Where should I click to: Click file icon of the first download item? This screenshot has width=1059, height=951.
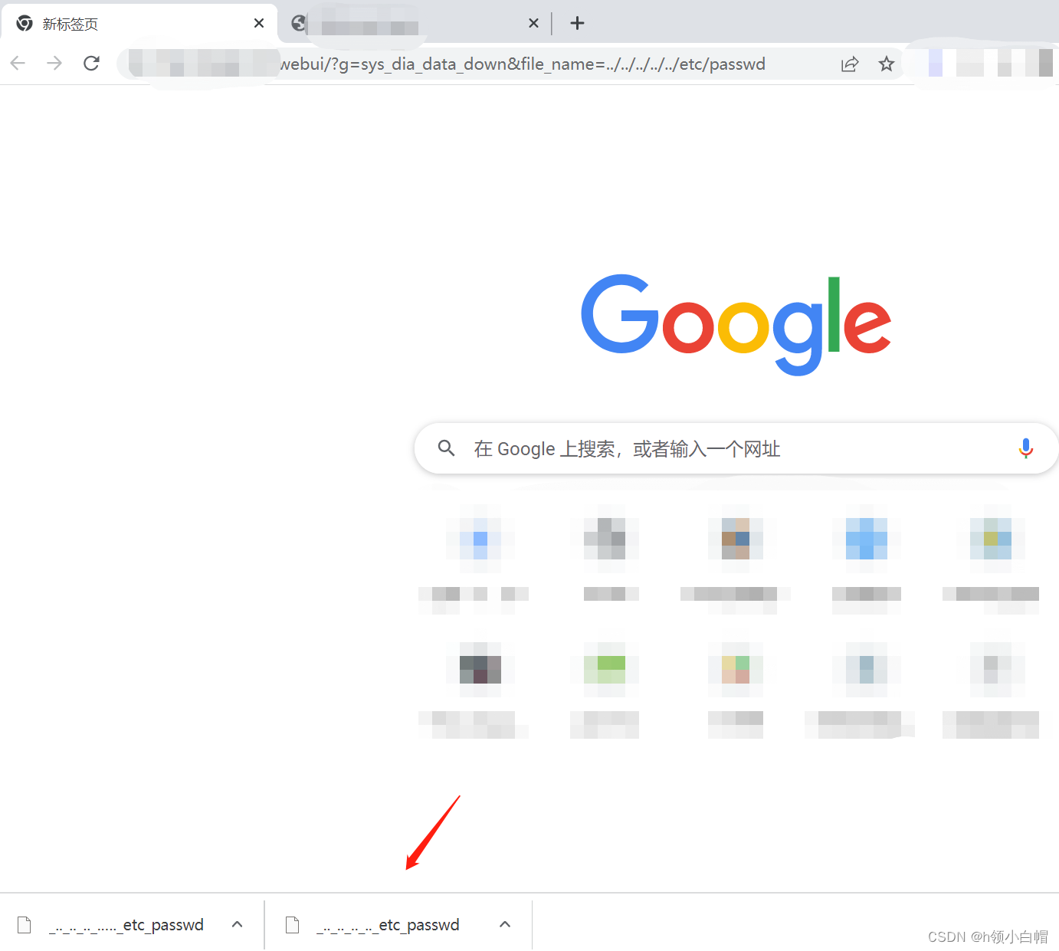[x=25, y=925]
